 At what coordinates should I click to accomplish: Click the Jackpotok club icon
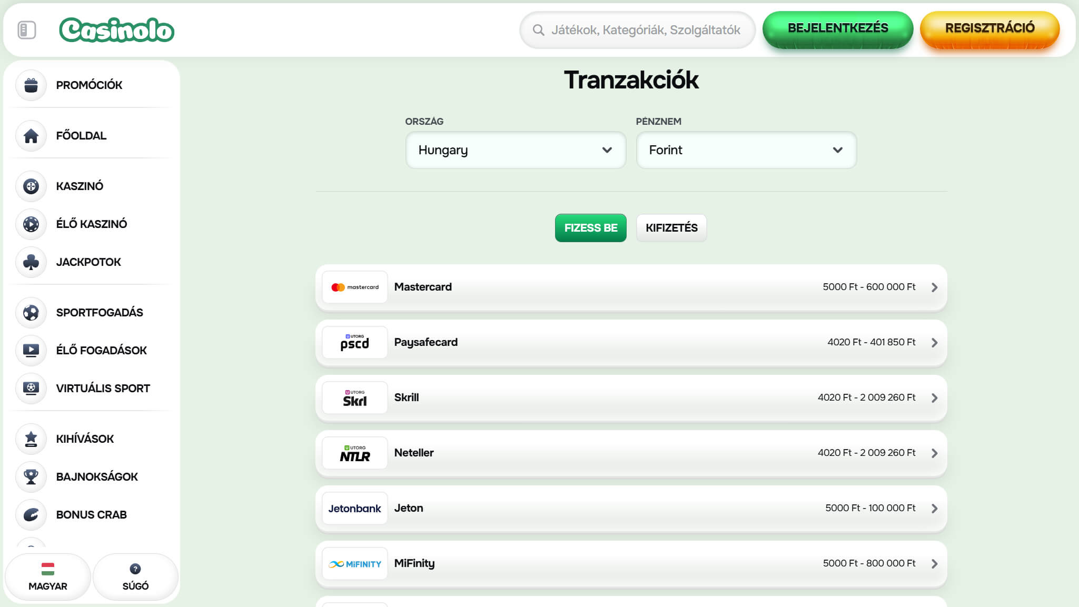pyautogui.click(x=31, y=262)
